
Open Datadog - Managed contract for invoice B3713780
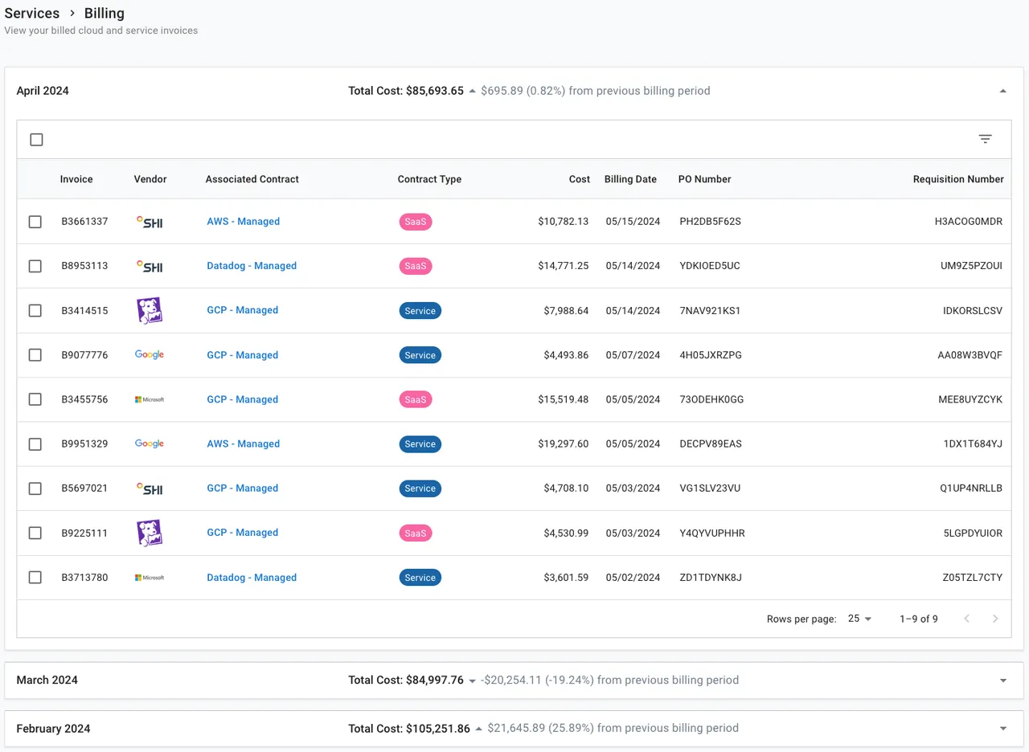point(252,578)
